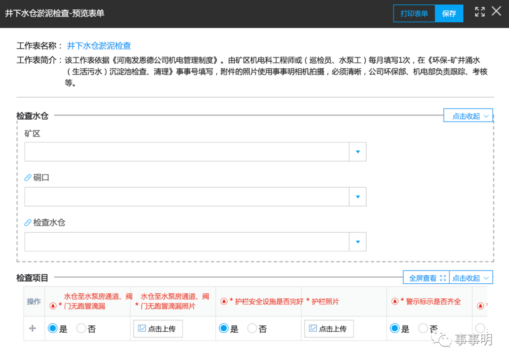
Task: Open the 矿区 dropdown list
Action: 357,152
